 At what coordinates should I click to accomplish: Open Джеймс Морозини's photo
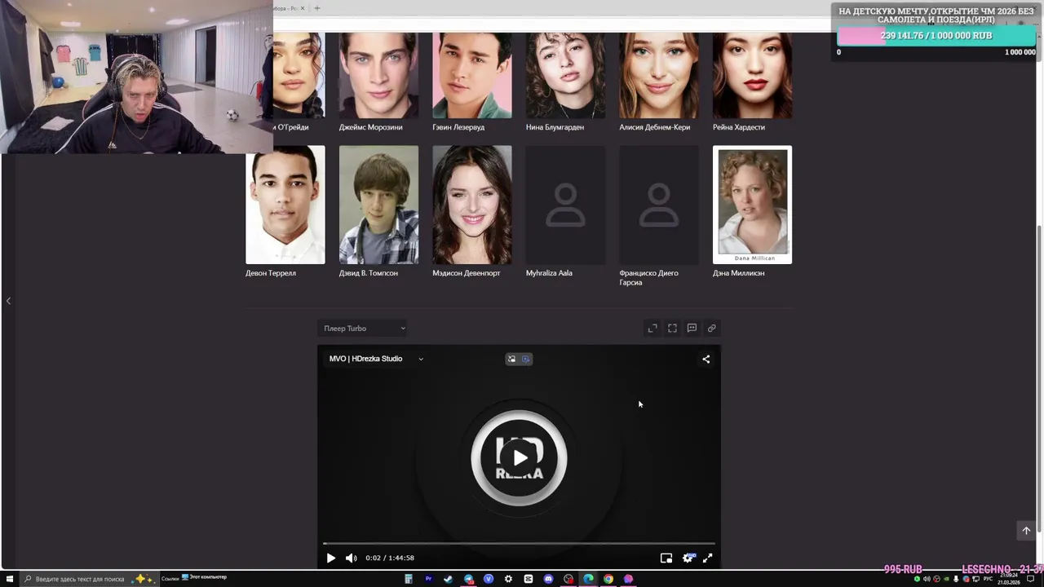pyautogui.click(x=378, y=75)
